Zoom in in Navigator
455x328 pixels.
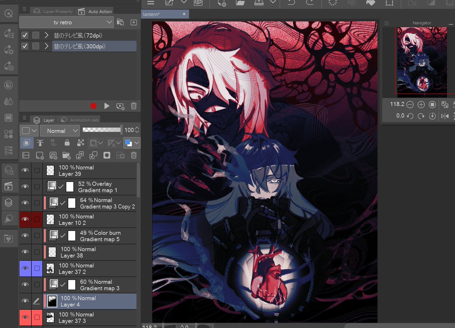point(421,104)
